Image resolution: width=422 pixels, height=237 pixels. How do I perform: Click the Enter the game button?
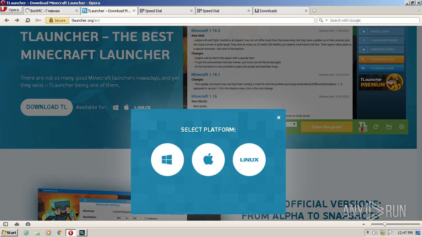pyautogui.click(x=327, y=127)
